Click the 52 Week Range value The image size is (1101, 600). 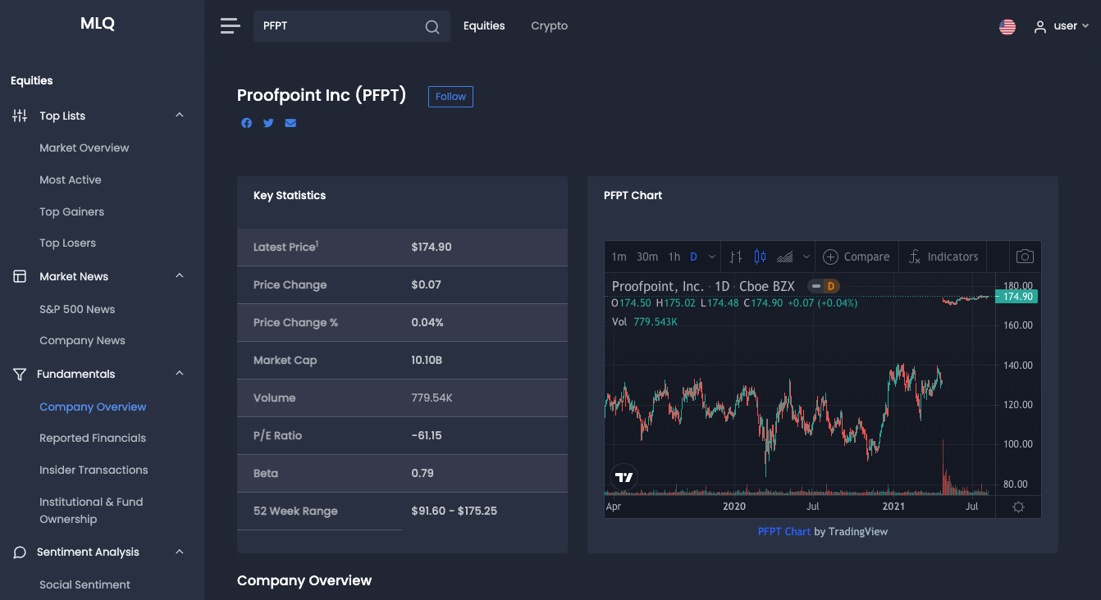tap(455, 511)
